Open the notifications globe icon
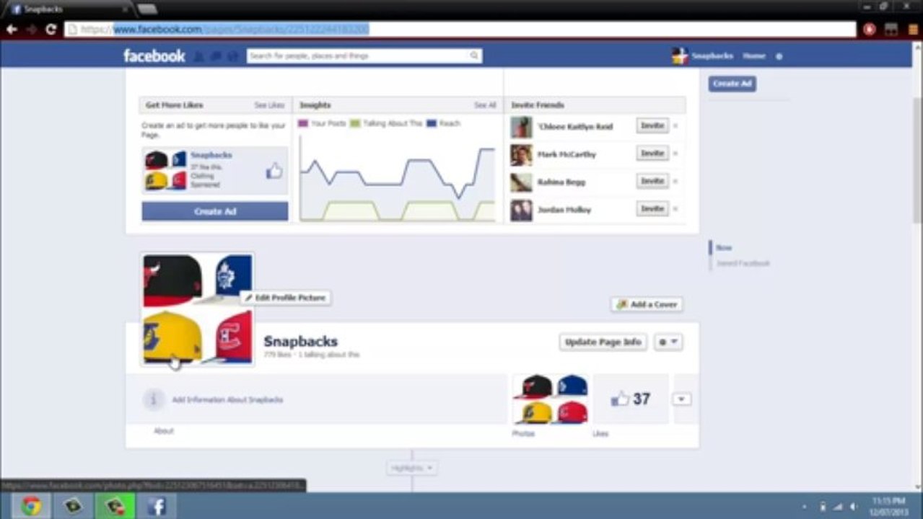The image size is (923, 519). tap(232, 56)
